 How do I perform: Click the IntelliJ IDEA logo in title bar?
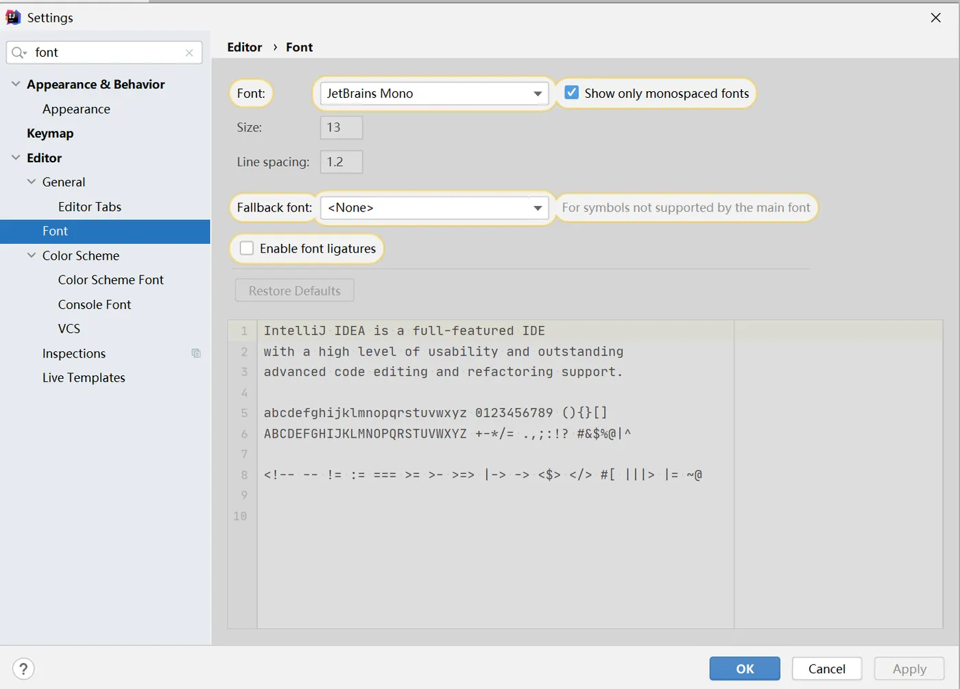[x=13, y=17]
